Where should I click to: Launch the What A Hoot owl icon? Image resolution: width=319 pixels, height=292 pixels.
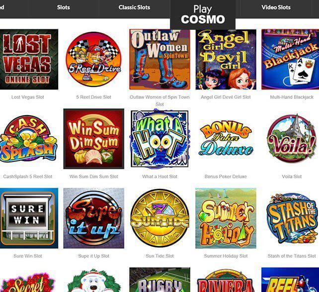[x=159, y=139]
